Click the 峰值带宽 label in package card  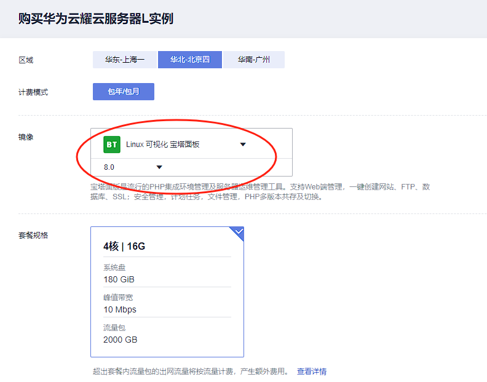118,298
